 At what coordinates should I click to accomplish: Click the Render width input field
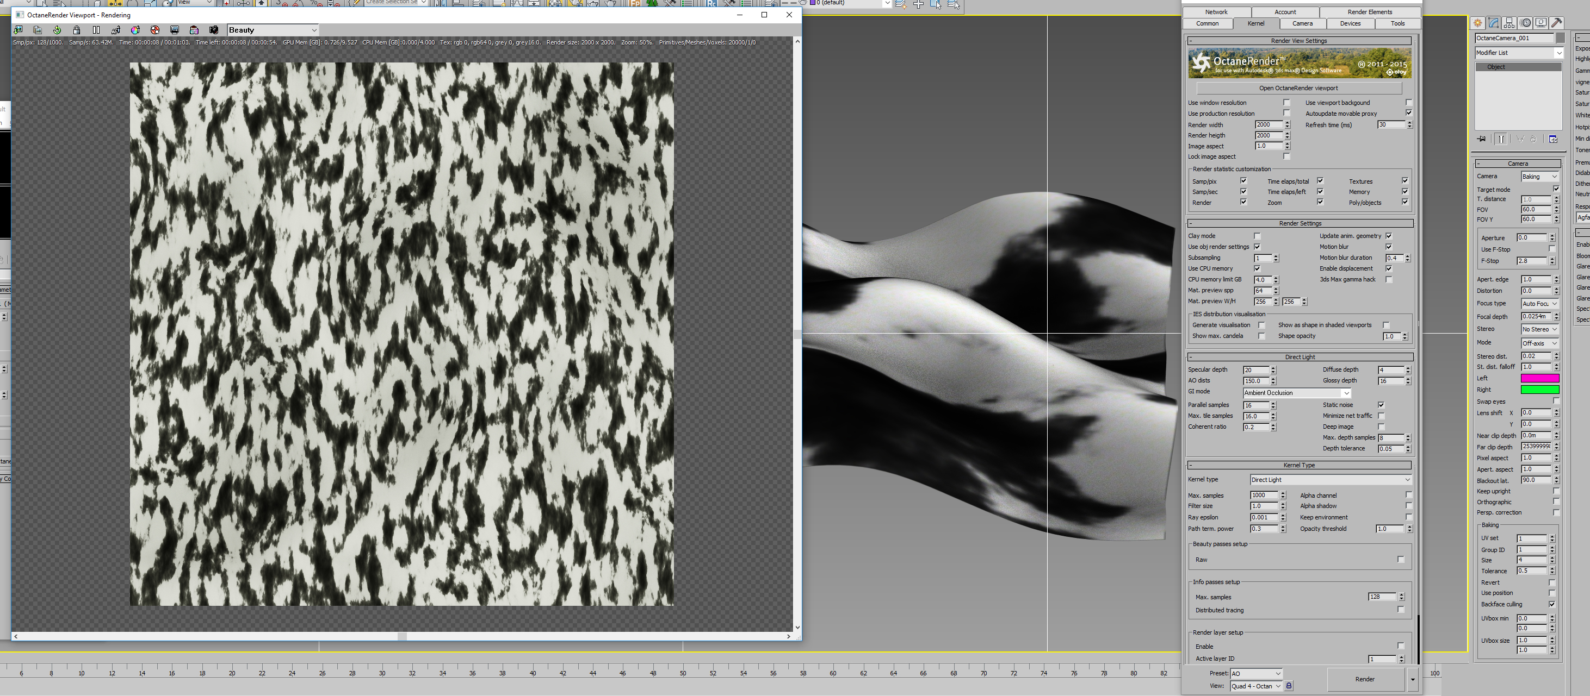[x=1269, y=124]
